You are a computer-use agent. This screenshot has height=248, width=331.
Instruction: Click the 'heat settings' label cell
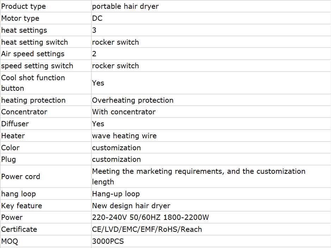[x=24, y=30]
